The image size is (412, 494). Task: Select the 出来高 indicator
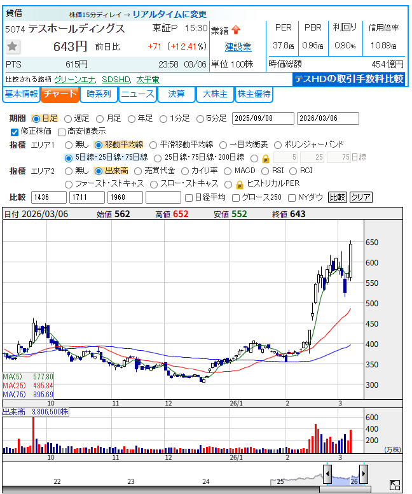click(x=99, y=171)
